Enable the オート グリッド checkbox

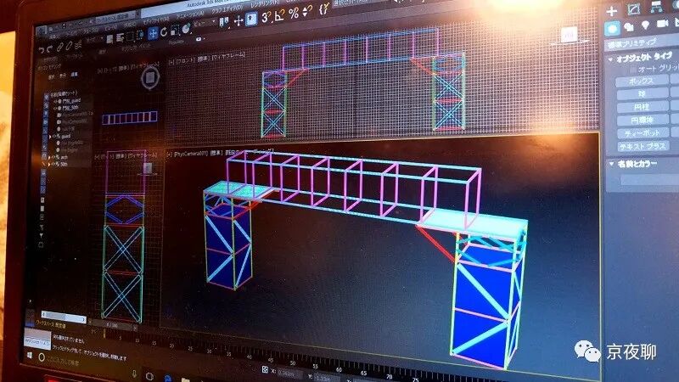pos(632,70)
